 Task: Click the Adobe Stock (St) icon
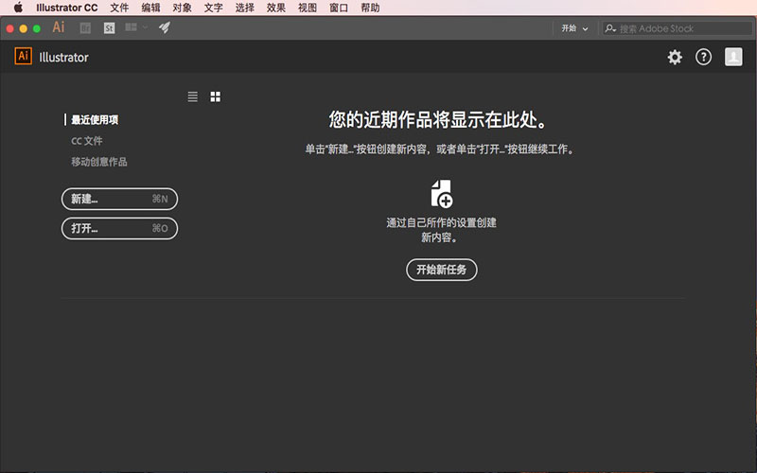pos(110,28)
